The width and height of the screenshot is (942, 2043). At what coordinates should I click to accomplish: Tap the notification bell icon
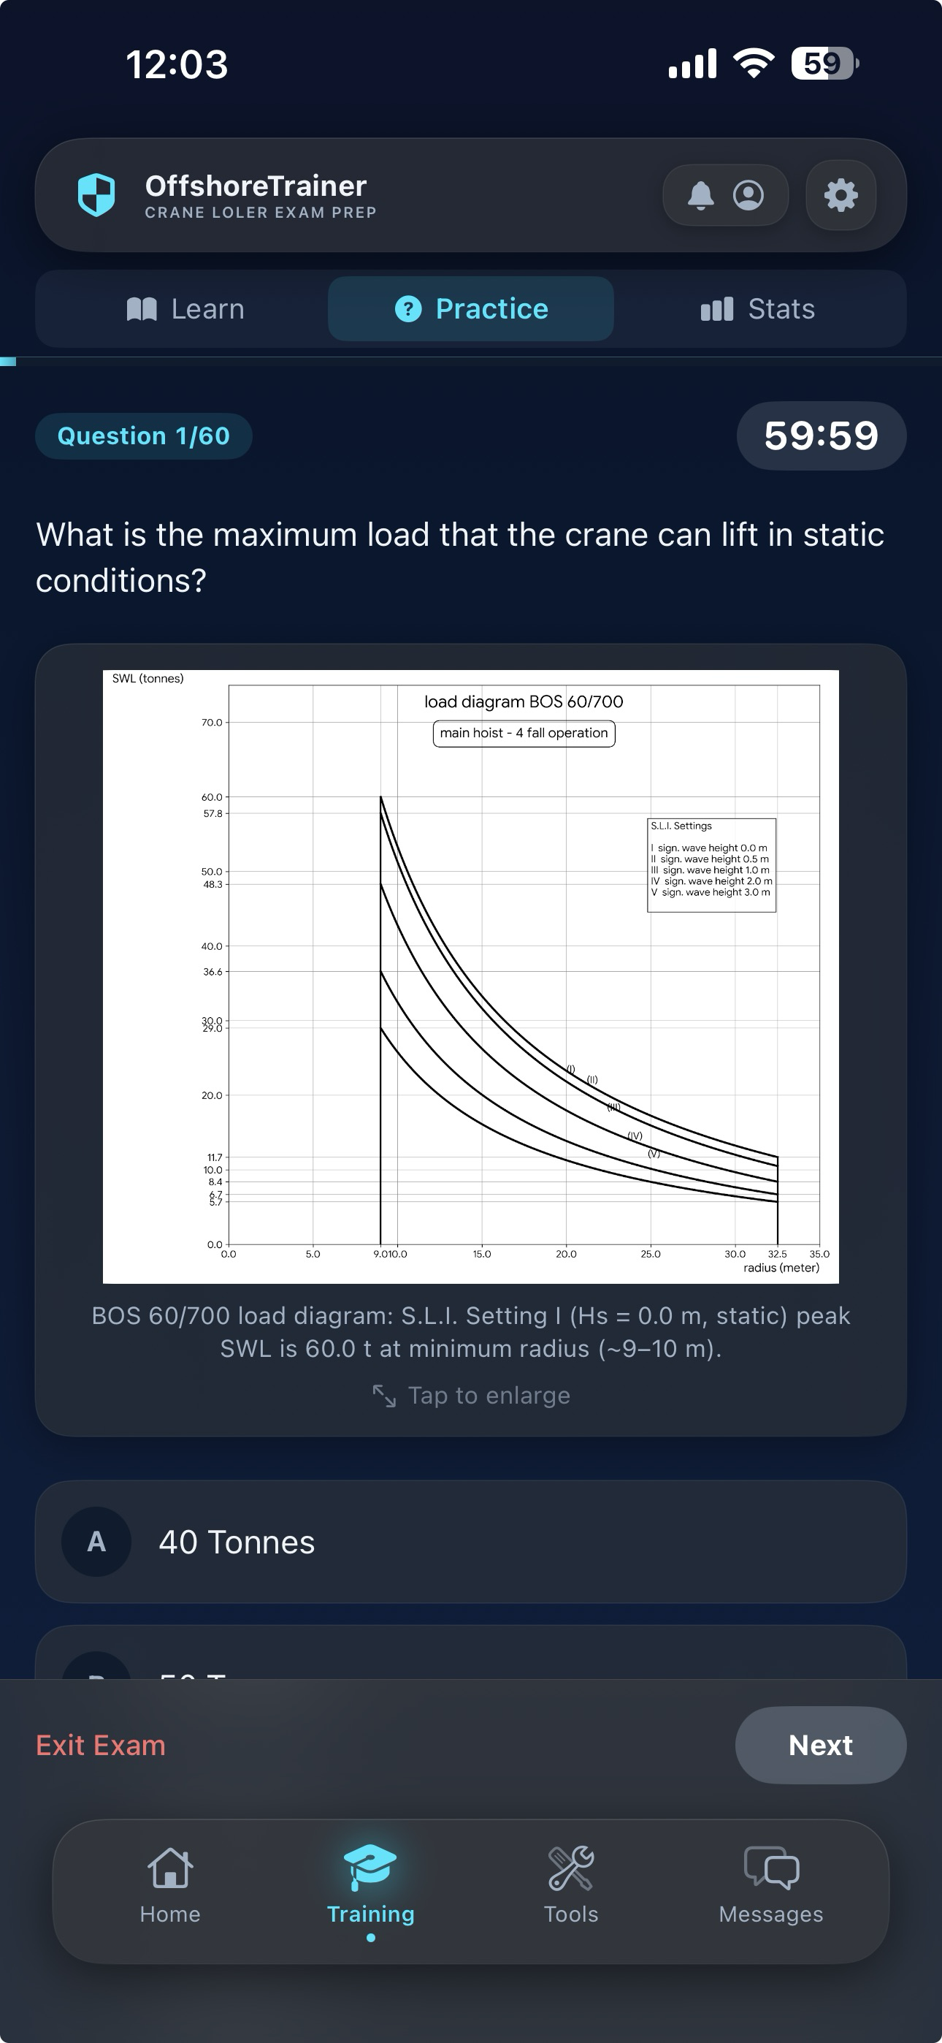[700, 195]
